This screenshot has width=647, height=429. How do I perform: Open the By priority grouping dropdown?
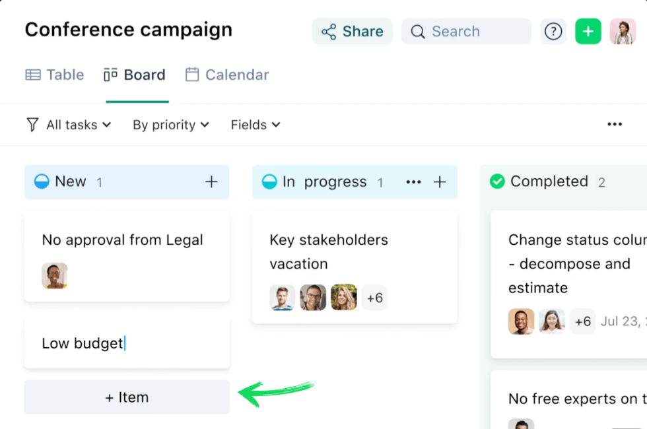pyautogui.click(x=170, y=125)
